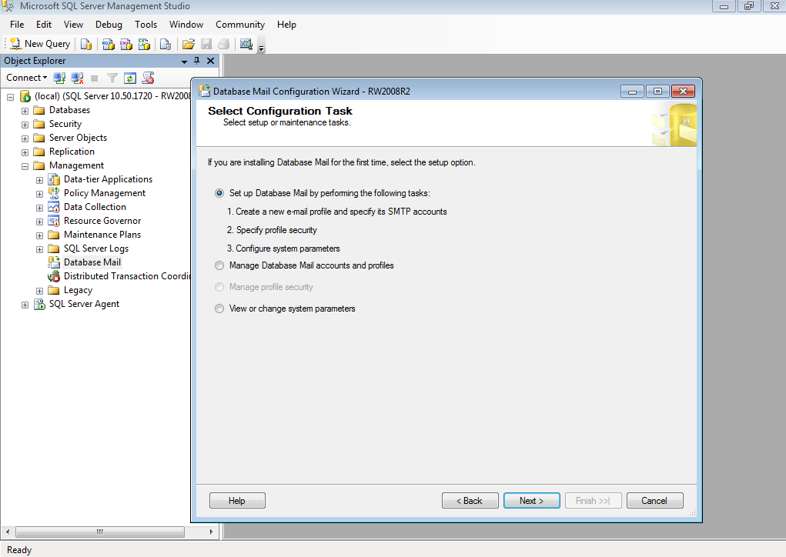This screenshot has height=557, width=786.
Task: Click the Filter funnel icon
Action: click(x=112, y=78)
